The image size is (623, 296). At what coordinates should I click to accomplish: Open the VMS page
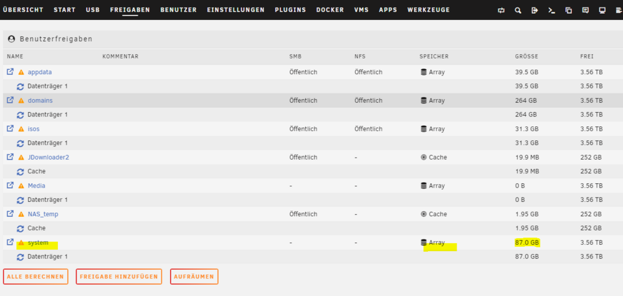tap(361, 10)
